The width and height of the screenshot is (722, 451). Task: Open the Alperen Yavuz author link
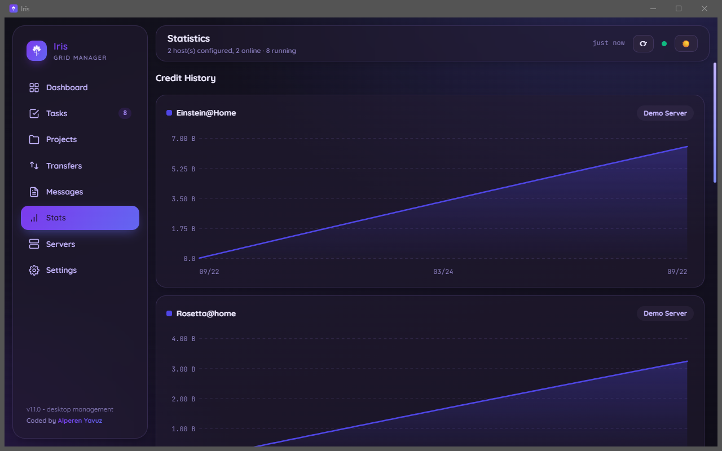[80, 421]
